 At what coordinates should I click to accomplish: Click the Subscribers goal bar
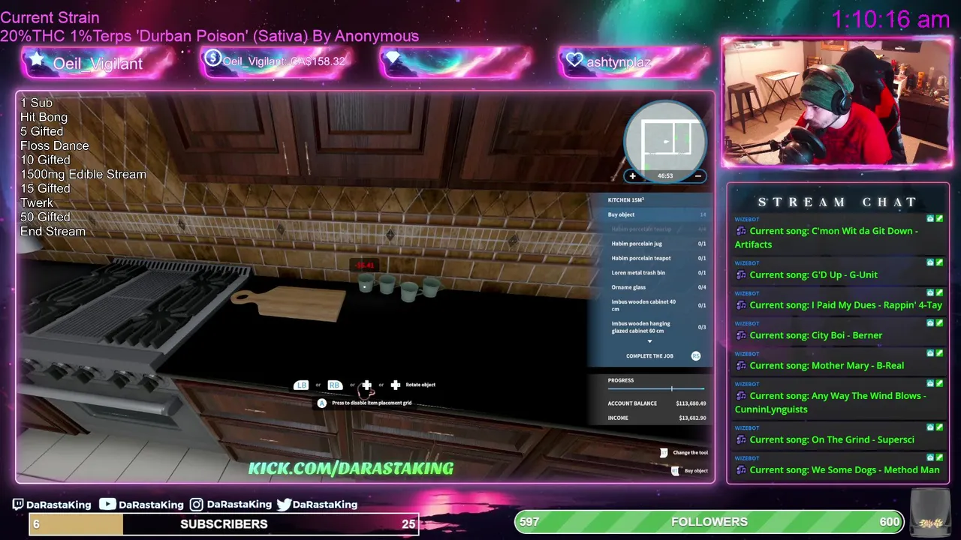point(224,524)
